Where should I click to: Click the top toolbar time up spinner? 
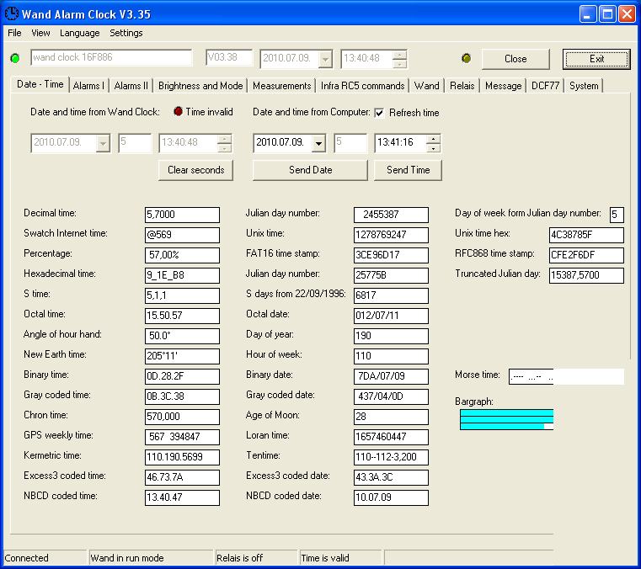(399, 55)
